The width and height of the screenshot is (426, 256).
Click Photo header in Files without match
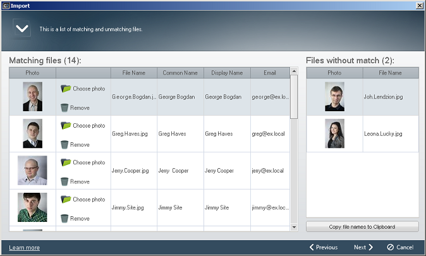coord(334,73)
